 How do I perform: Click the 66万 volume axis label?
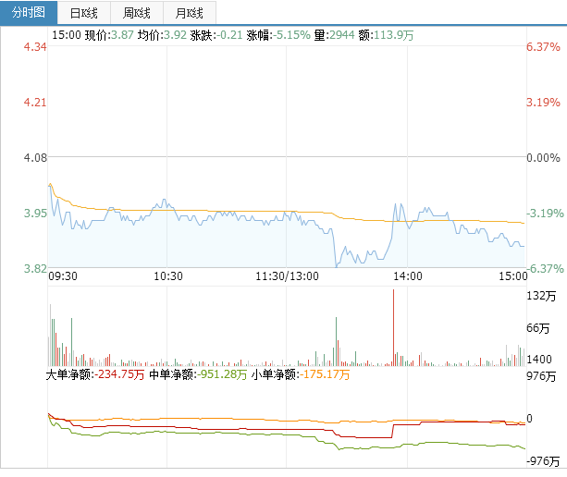[537, 328]
